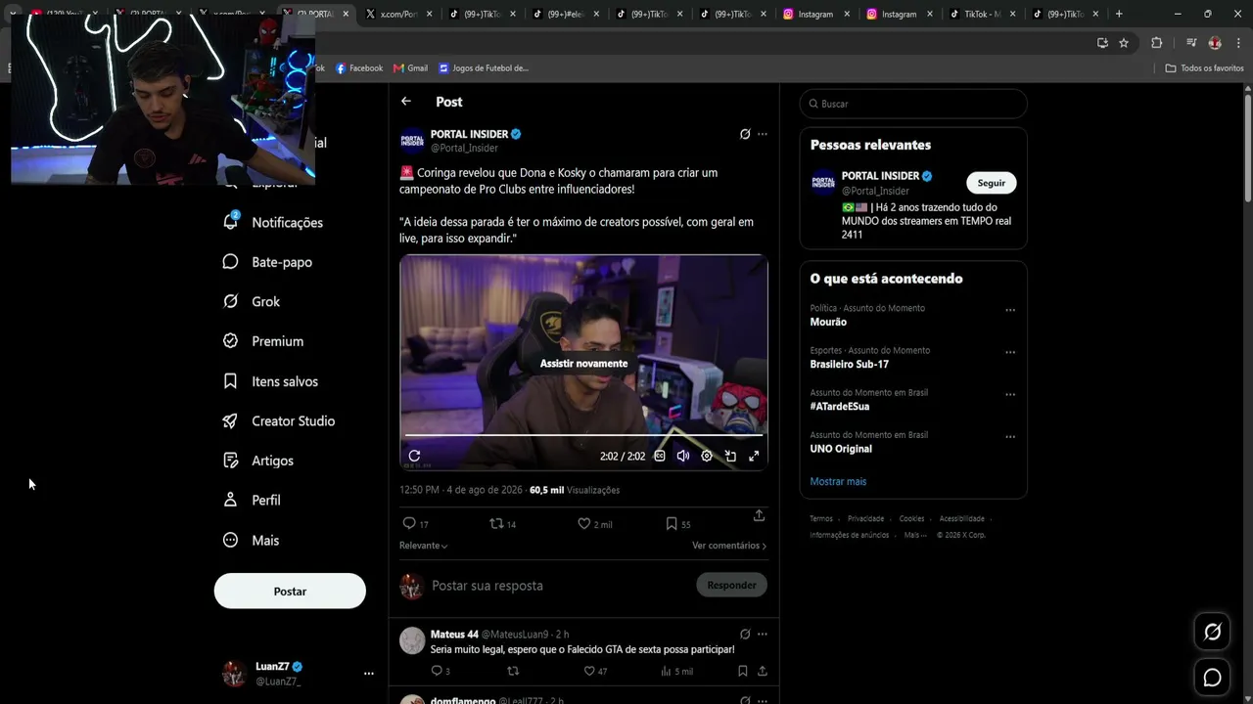Click the Postar button
Image resolution: width=1253 pixels, height=704 pixels.
290,592
